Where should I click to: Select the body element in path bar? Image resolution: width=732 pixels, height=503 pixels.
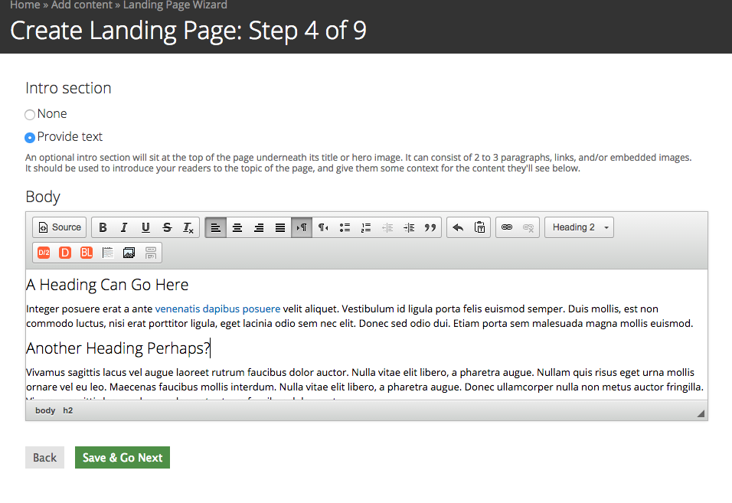pyautogui.click(x=45, y=410)
